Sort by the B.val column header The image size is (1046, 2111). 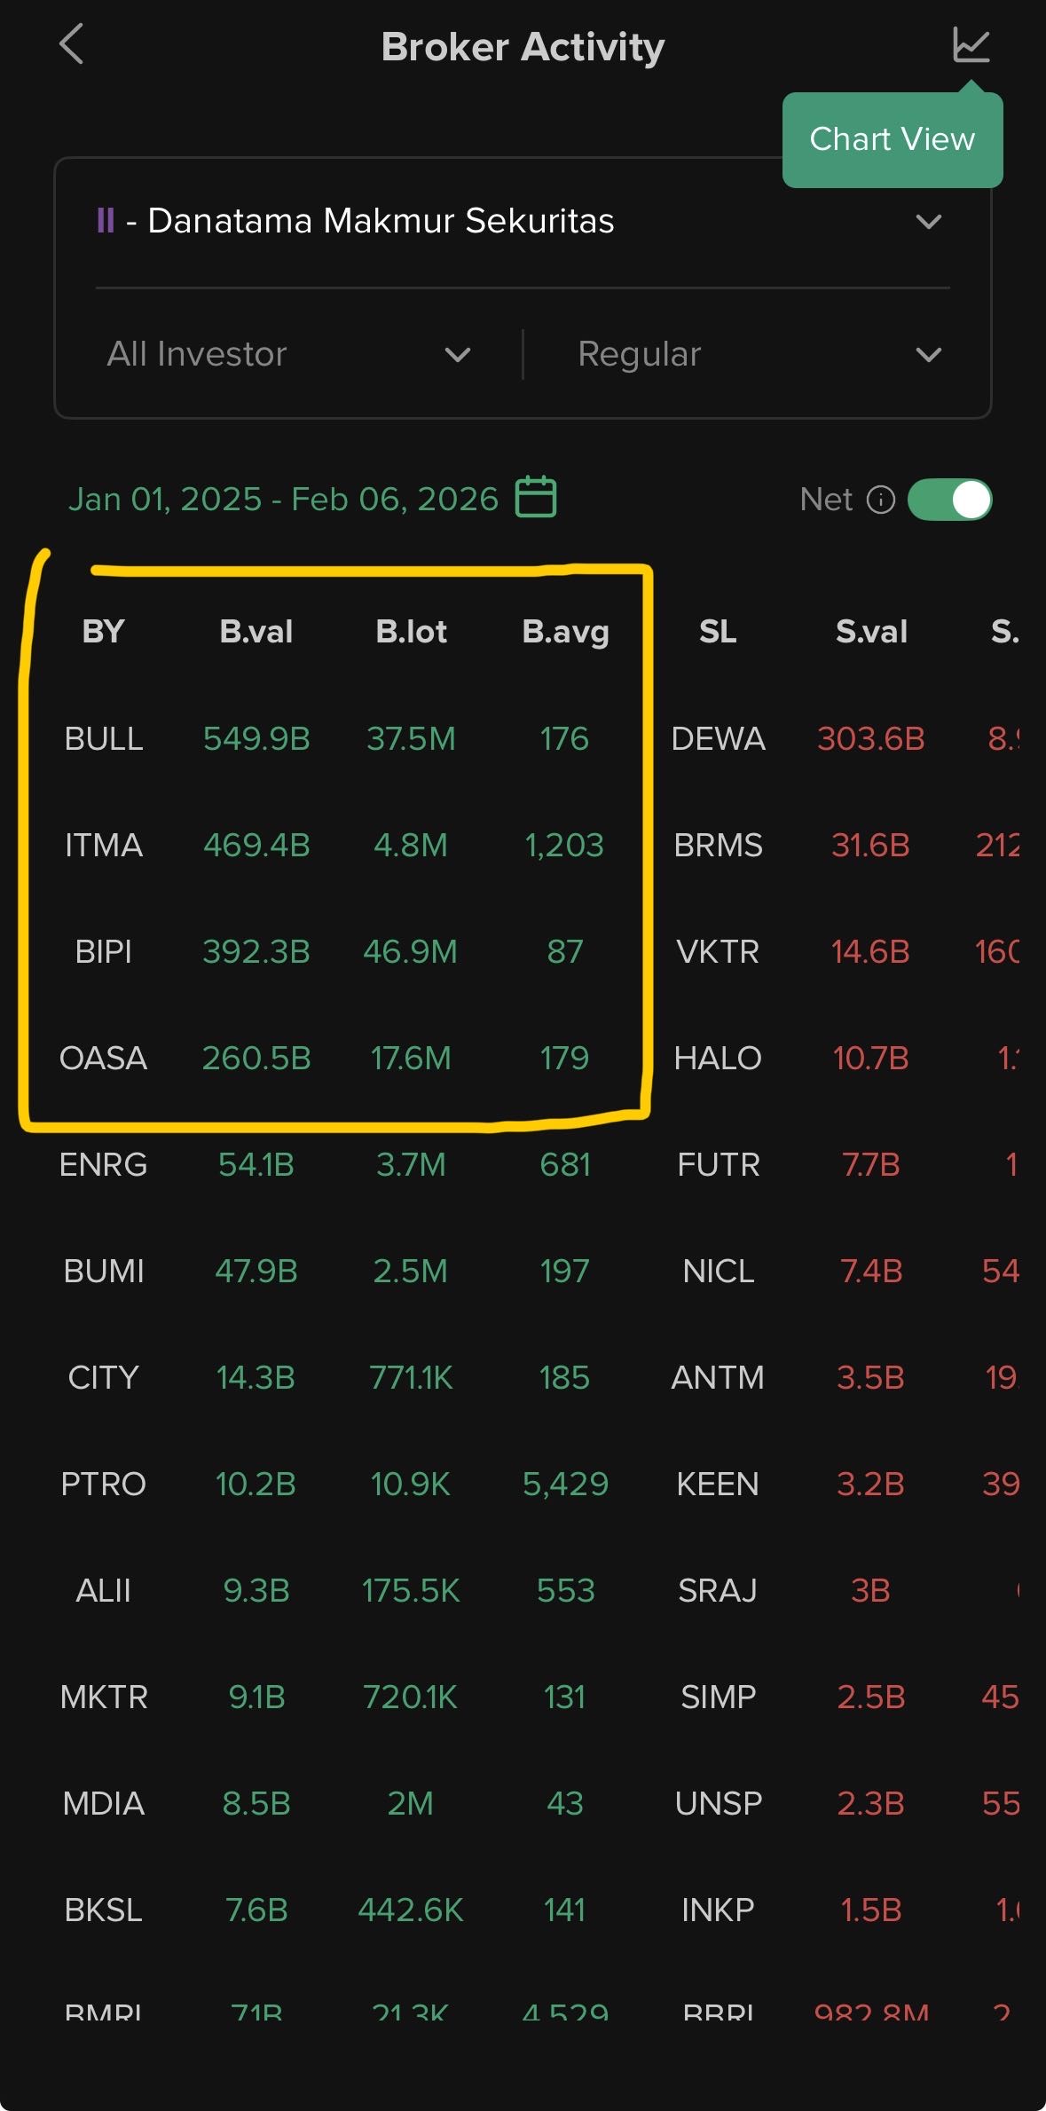[256, 632]
